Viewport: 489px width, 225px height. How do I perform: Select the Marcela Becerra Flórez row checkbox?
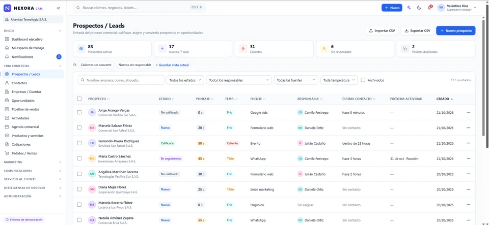79,205
